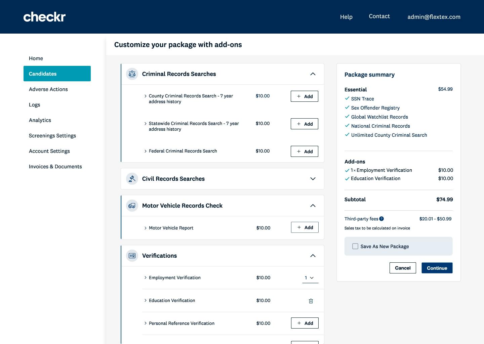Click the Package summary heading
This screenshot has height=344, width=484.
tap(369, 75)
